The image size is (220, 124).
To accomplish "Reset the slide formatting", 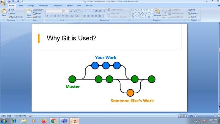I will pyautogui.click(x=37, y=13).
